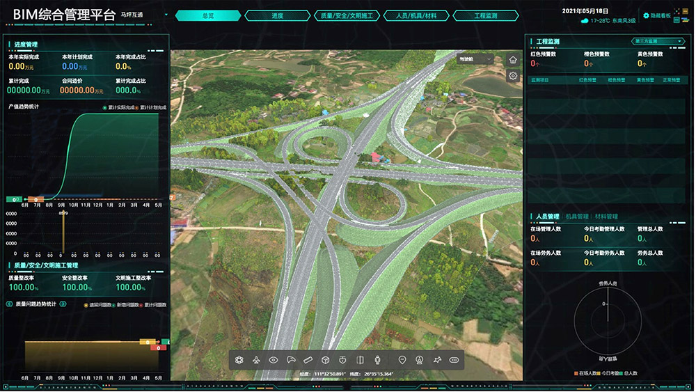Open map settings gear icon
The width and height of the screenshot is (696, 392).
[513, 76]
